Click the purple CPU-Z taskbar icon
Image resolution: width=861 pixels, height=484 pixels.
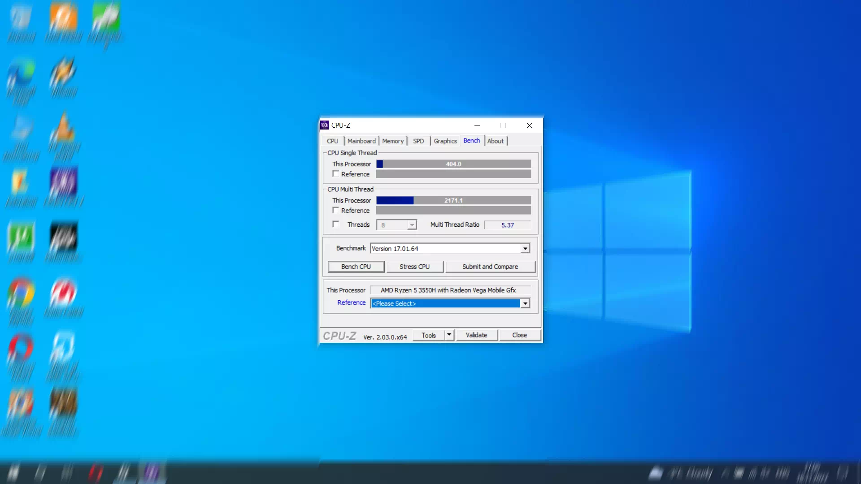pos(152,473)
